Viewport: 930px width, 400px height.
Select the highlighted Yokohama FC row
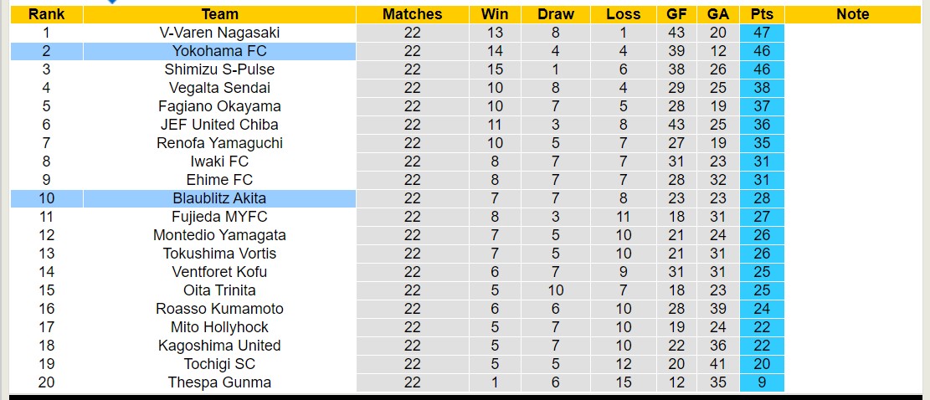tap(220, 51)
